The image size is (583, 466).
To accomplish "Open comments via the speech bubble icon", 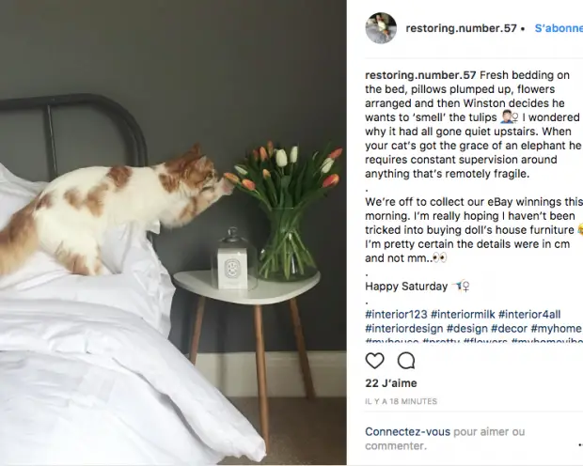I will pos(406,361).
